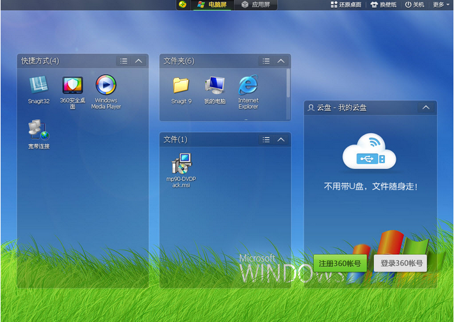Click the 快捷方式(4) panel title
Viewport: 456px width, 322px height.
pyautogui.click(x=40, y=61)
